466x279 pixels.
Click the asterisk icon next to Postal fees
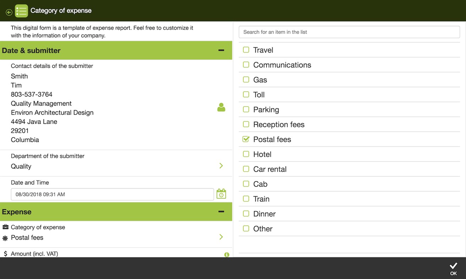pos(5,238)
